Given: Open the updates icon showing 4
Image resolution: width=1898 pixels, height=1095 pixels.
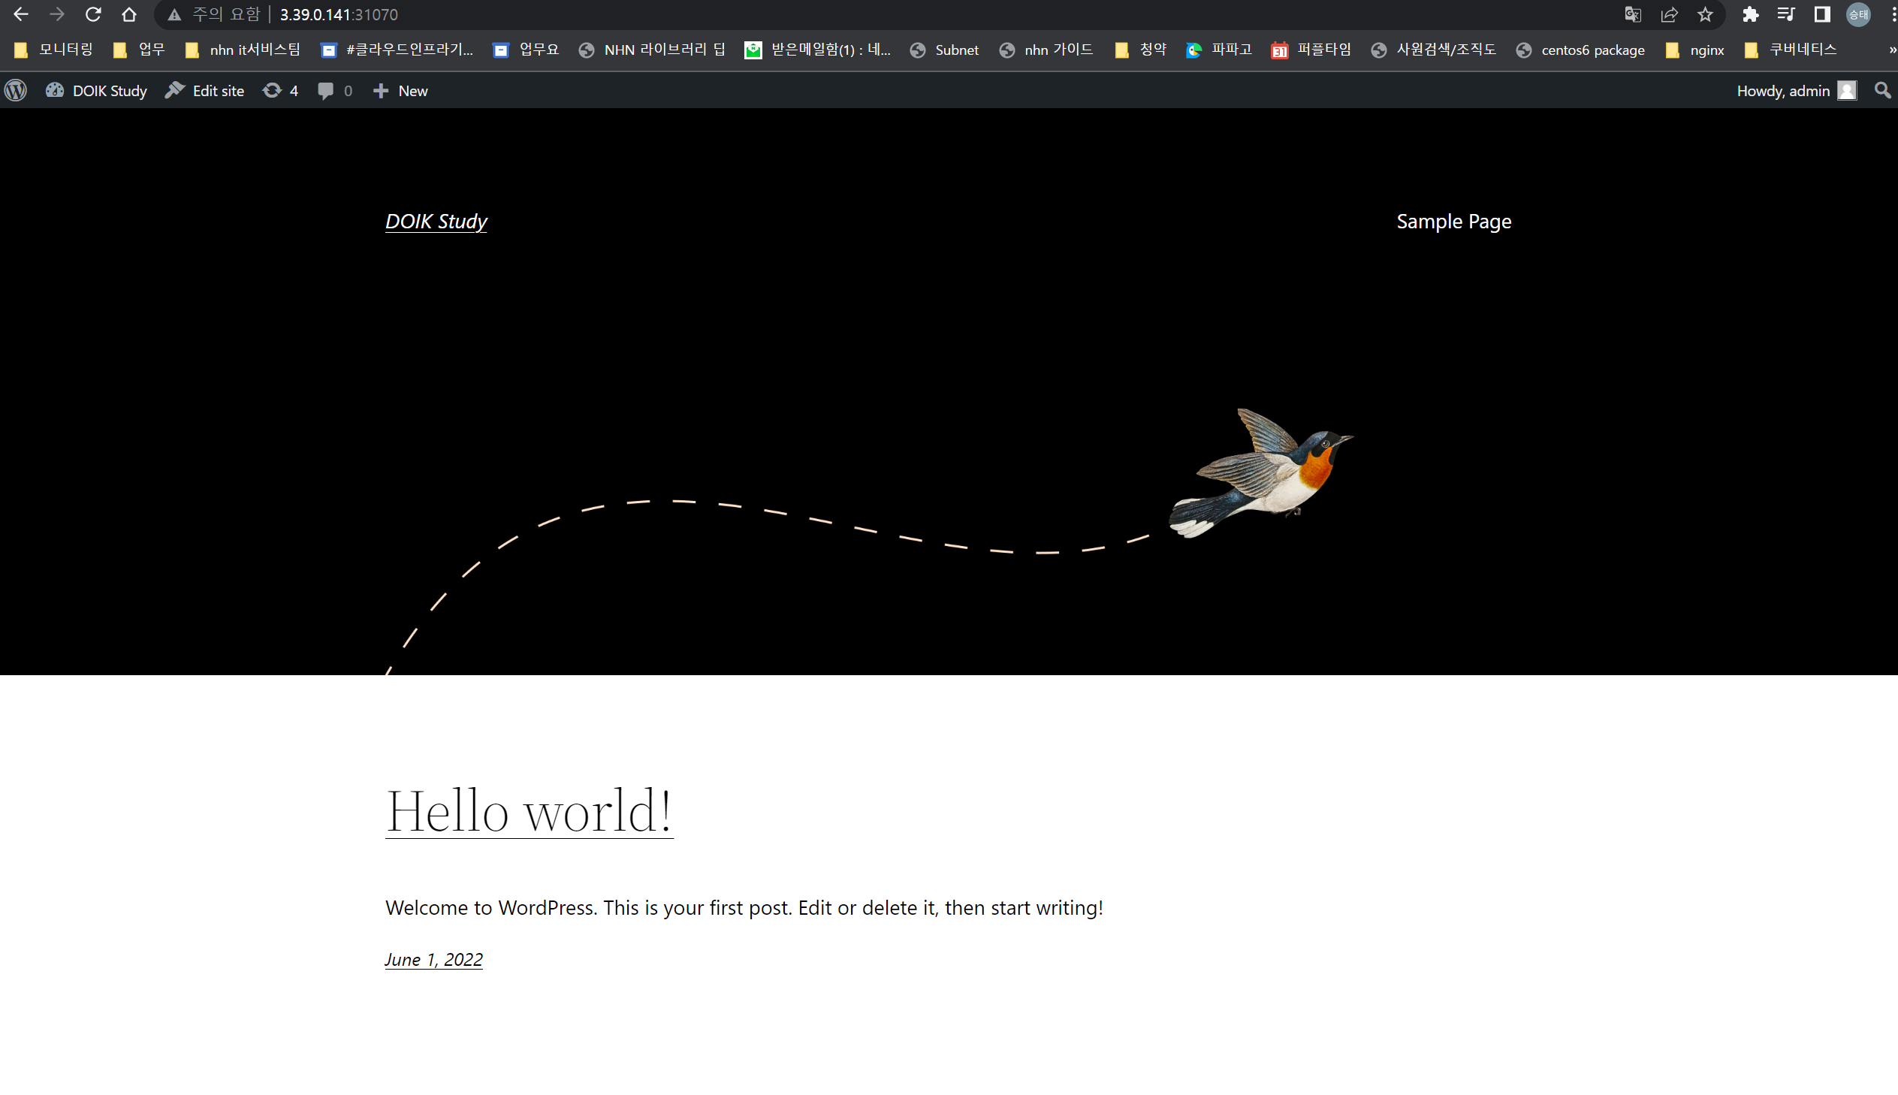Looking at the screenshot, I should pyautogui.click(x=280, y=90).
